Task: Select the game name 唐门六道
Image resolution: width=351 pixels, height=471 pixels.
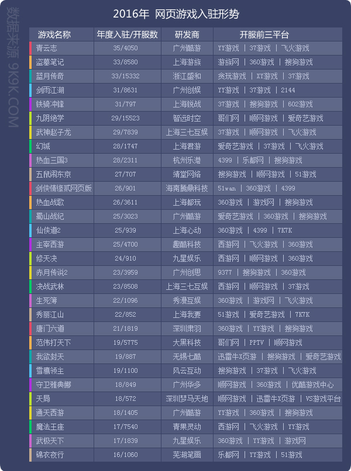Action: (50, 328)
